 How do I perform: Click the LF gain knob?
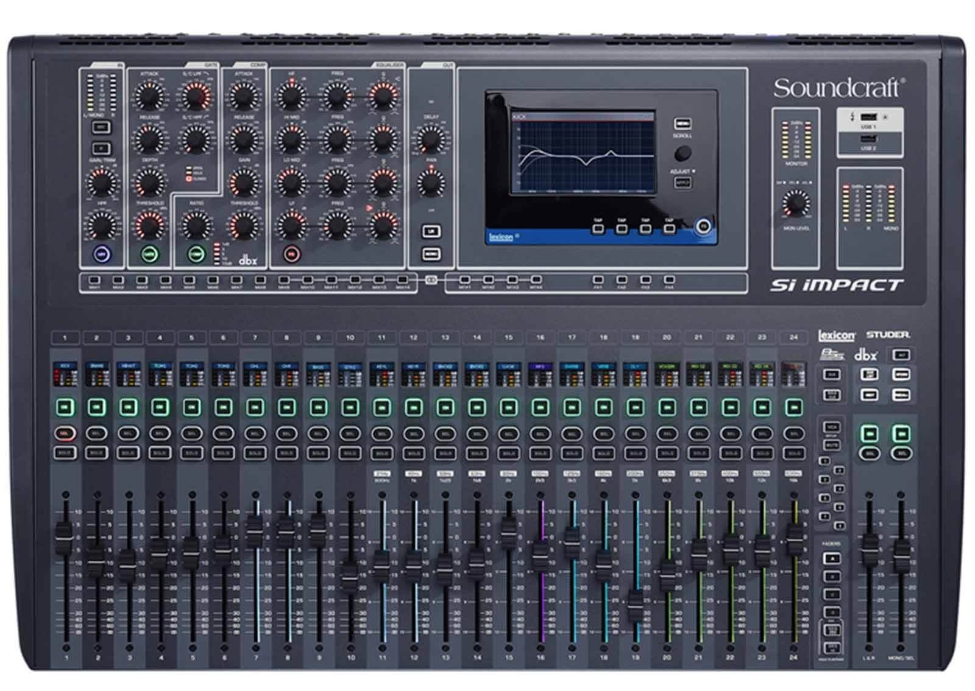point(291,226)
